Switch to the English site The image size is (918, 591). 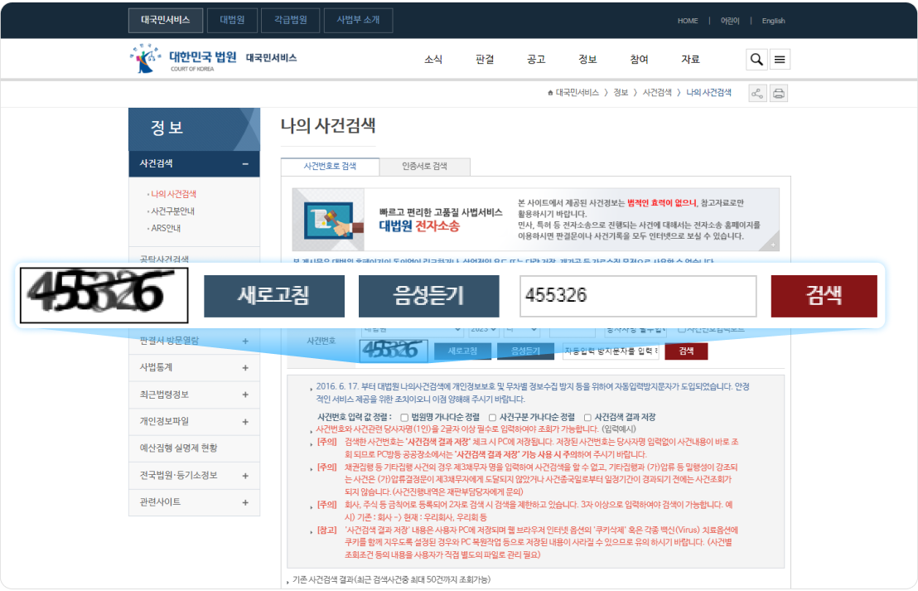(x=773, y=21)
